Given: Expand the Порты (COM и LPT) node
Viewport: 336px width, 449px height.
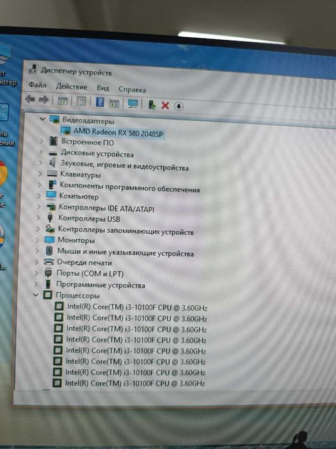Looking at the screenshot, I should pos(36,273).
